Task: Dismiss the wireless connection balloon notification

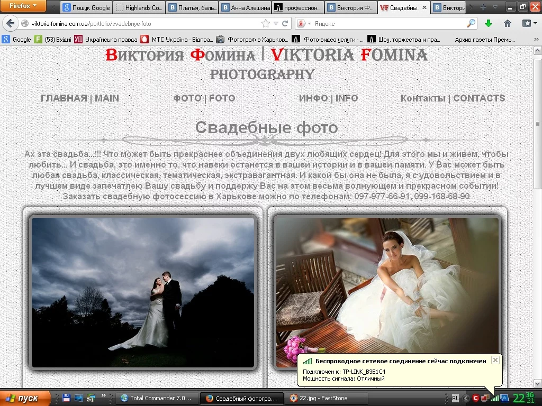Action: click(x=495, y=360)
